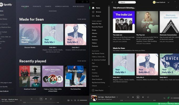
Task: Save song with plus icon in left player bar
Action: click(x=21, y=100)
